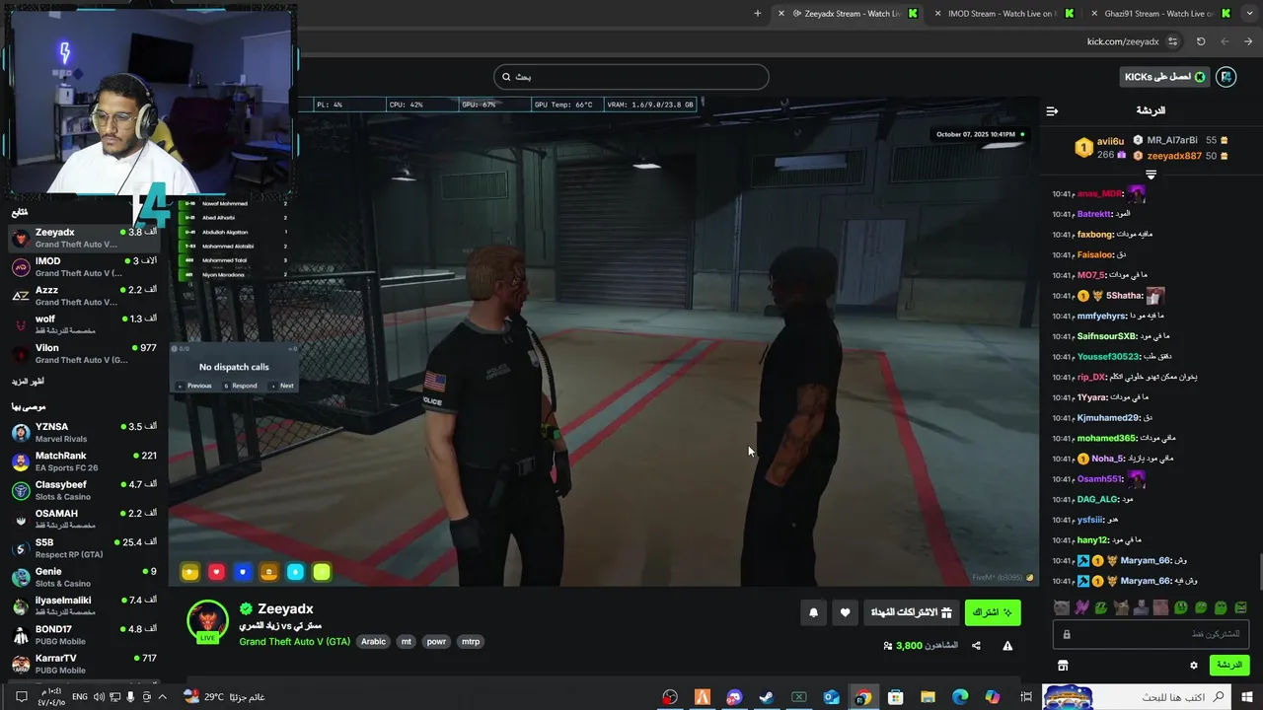
Task: Reload the browser page
Action: click(x=1201, y=41)
